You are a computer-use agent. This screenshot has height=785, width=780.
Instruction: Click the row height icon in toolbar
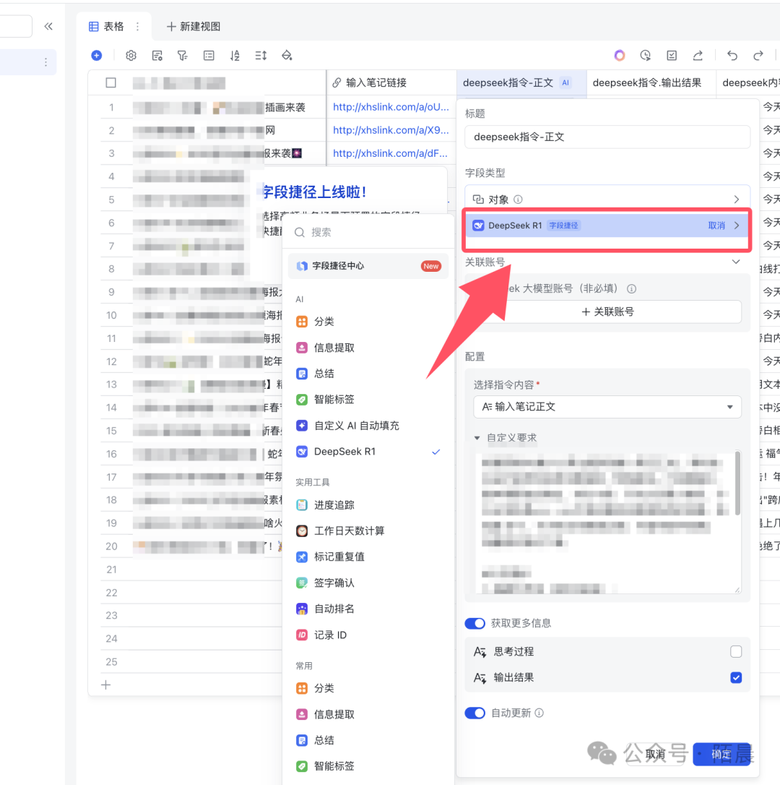point(261,56)
